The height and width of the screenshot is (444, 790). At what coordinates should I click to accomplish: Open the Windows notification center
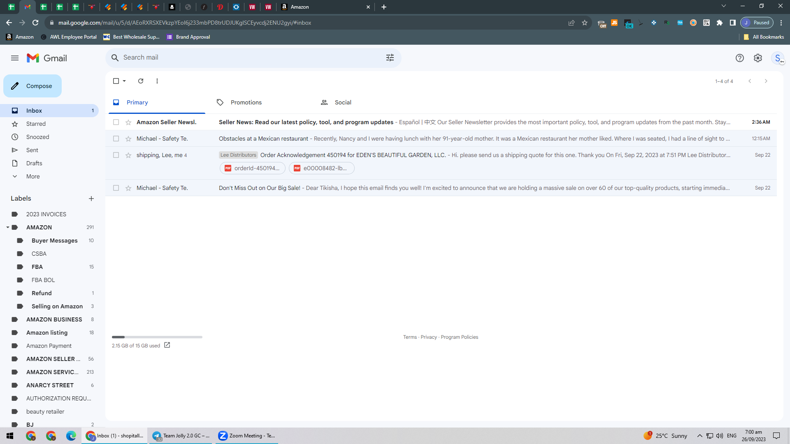tap(777, 436)
